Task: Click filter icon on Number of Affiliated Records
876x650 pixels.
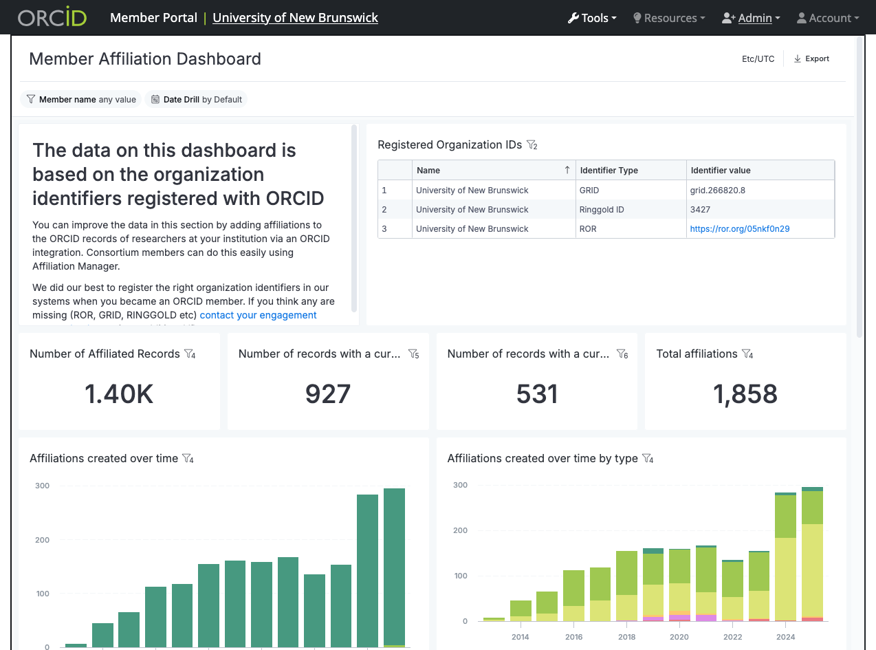Action: click(190, 354)
